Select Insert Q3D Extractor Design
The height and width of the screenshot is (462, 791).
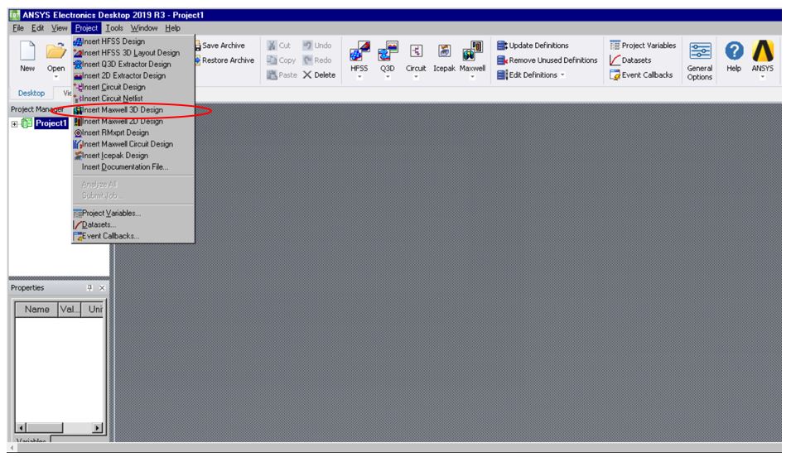point(133,64)
